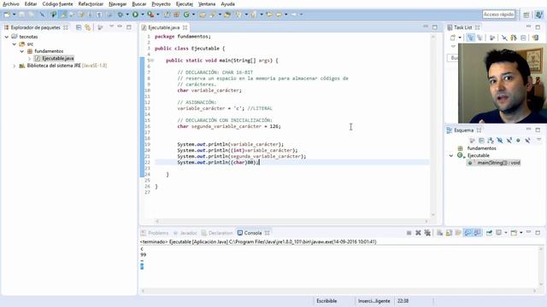Click the Remove Launch console X icon
The width and height of the screenshot is (547, 307).
[418, 233]
